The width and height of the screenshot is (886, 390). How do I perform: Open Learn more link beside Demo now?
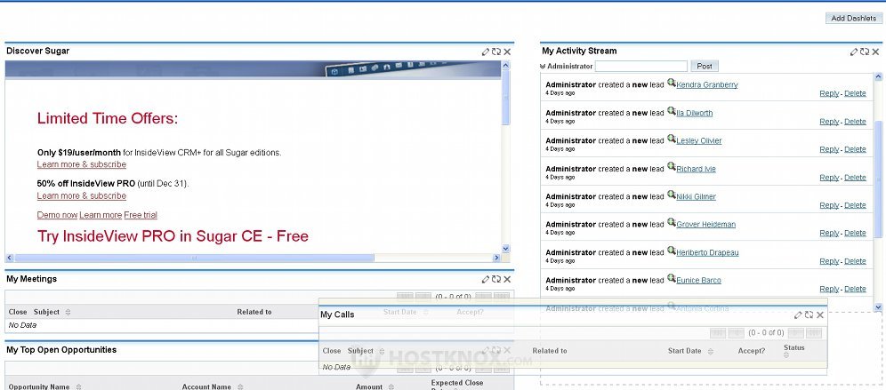click(101, 215)
